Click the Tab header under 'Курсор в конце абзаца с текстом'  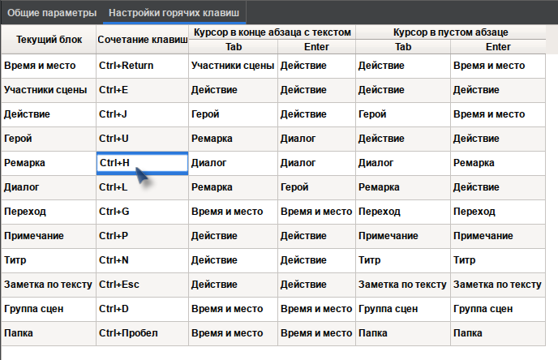click(x=234, y=47)
